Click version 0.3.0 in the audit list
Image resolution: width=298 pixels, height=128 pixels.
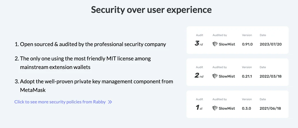[x=247, y=109]
